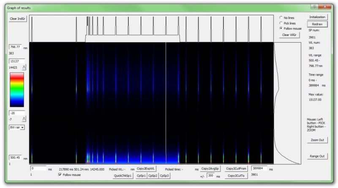
Task: Click the end time field 389984
Action: pyautogui.click(x=259, y=168)
